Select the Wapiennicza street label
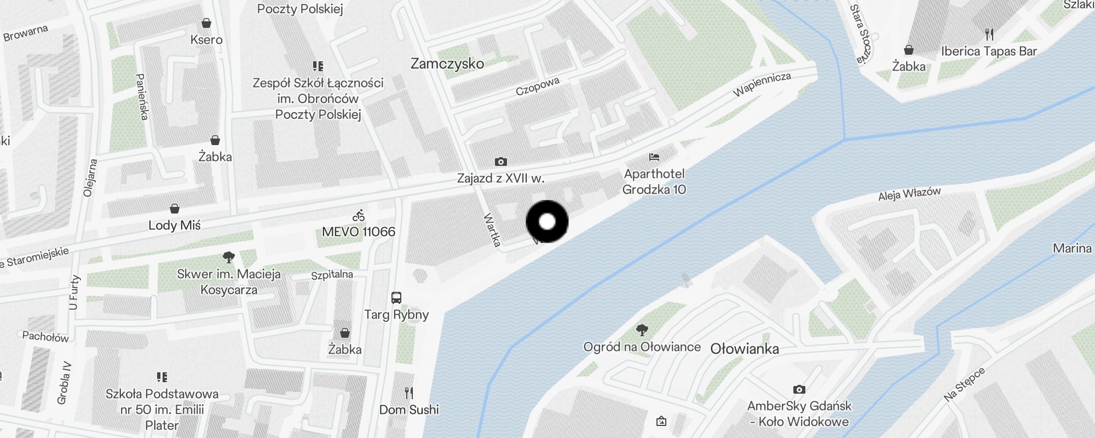 (762, 84)
